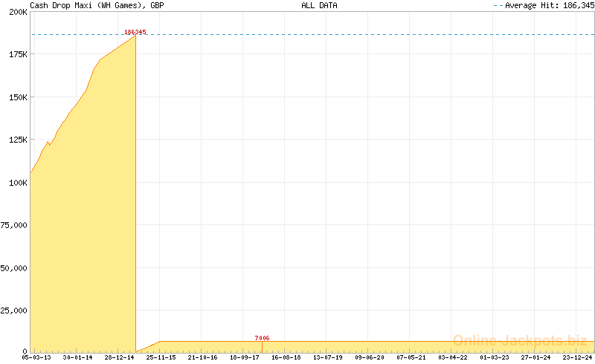Click the 25-11-15 date on x-axis
The image size is (595, 364).
click(161, 357)
